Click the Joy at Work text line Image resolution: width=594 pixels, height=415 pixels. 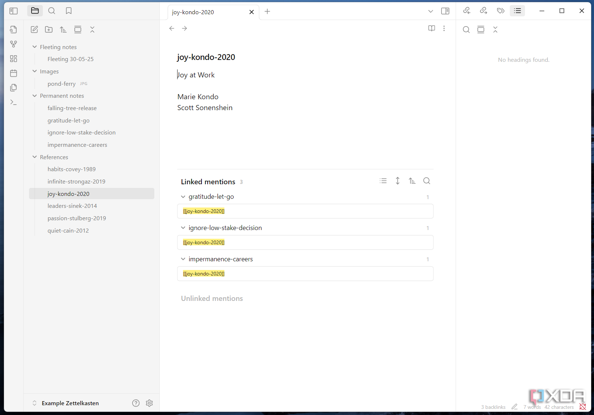[x=196, y=75]
